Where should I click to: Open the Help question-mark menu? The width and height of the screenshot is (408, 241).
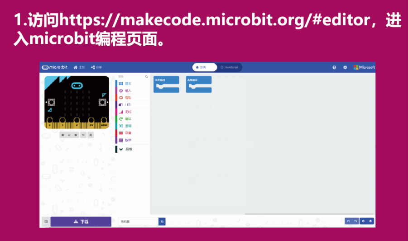click(334, 67)
